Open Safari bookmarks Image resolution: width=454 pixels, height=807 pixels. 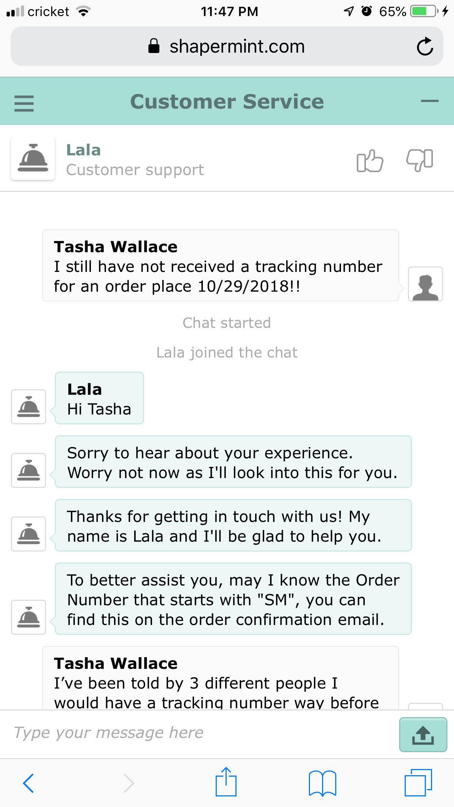[x=322, y=783]
